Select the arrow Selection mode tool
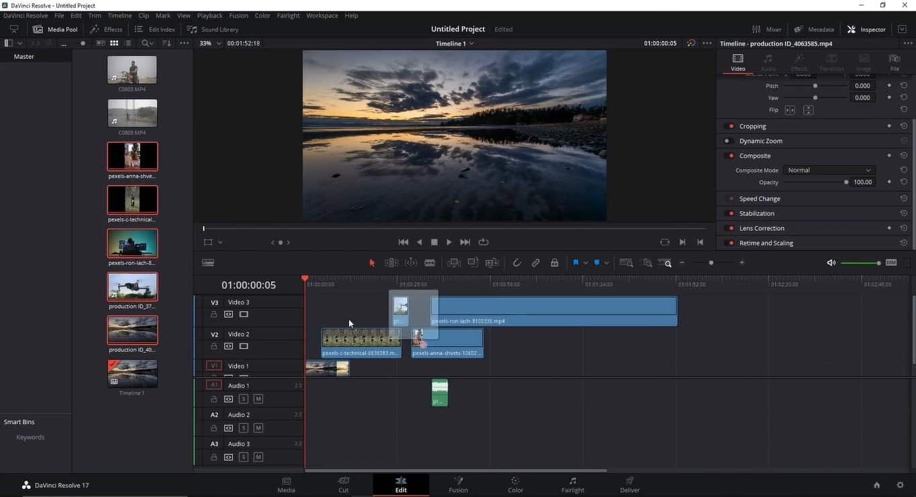The height and width of the screenshot is (497, 916). (x=372, y=263)
